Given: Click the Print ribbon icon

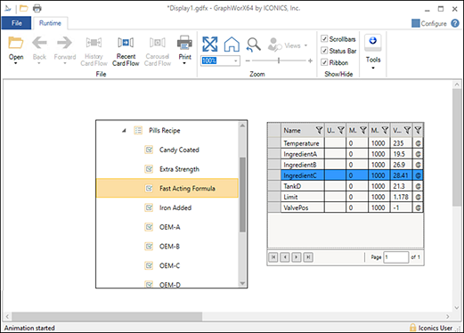Looking at the screenshot, I should (184, 43).
